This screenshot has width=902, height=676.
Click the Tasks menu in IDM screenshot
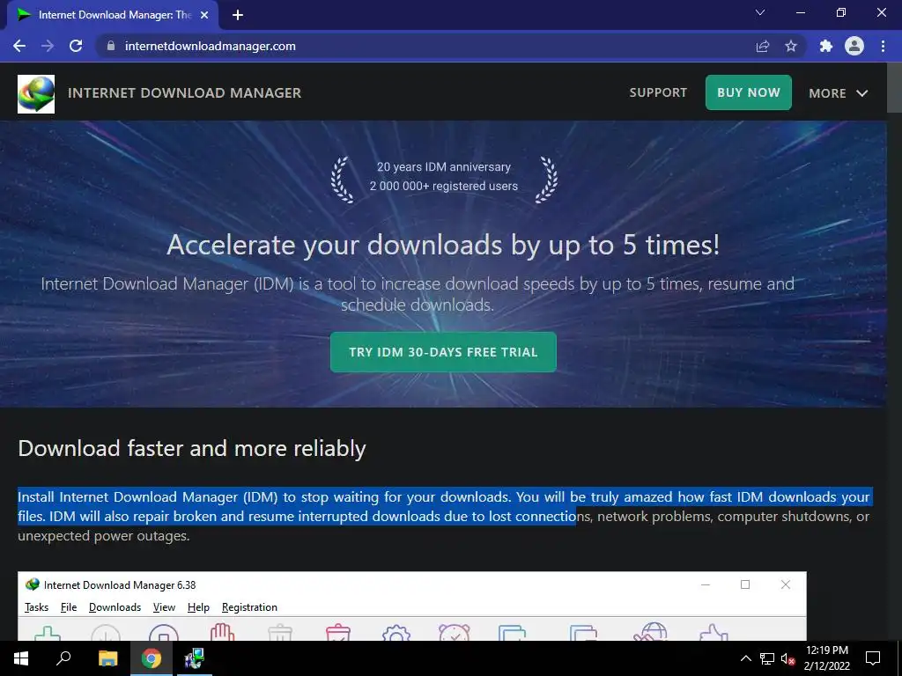coord(36,607)
